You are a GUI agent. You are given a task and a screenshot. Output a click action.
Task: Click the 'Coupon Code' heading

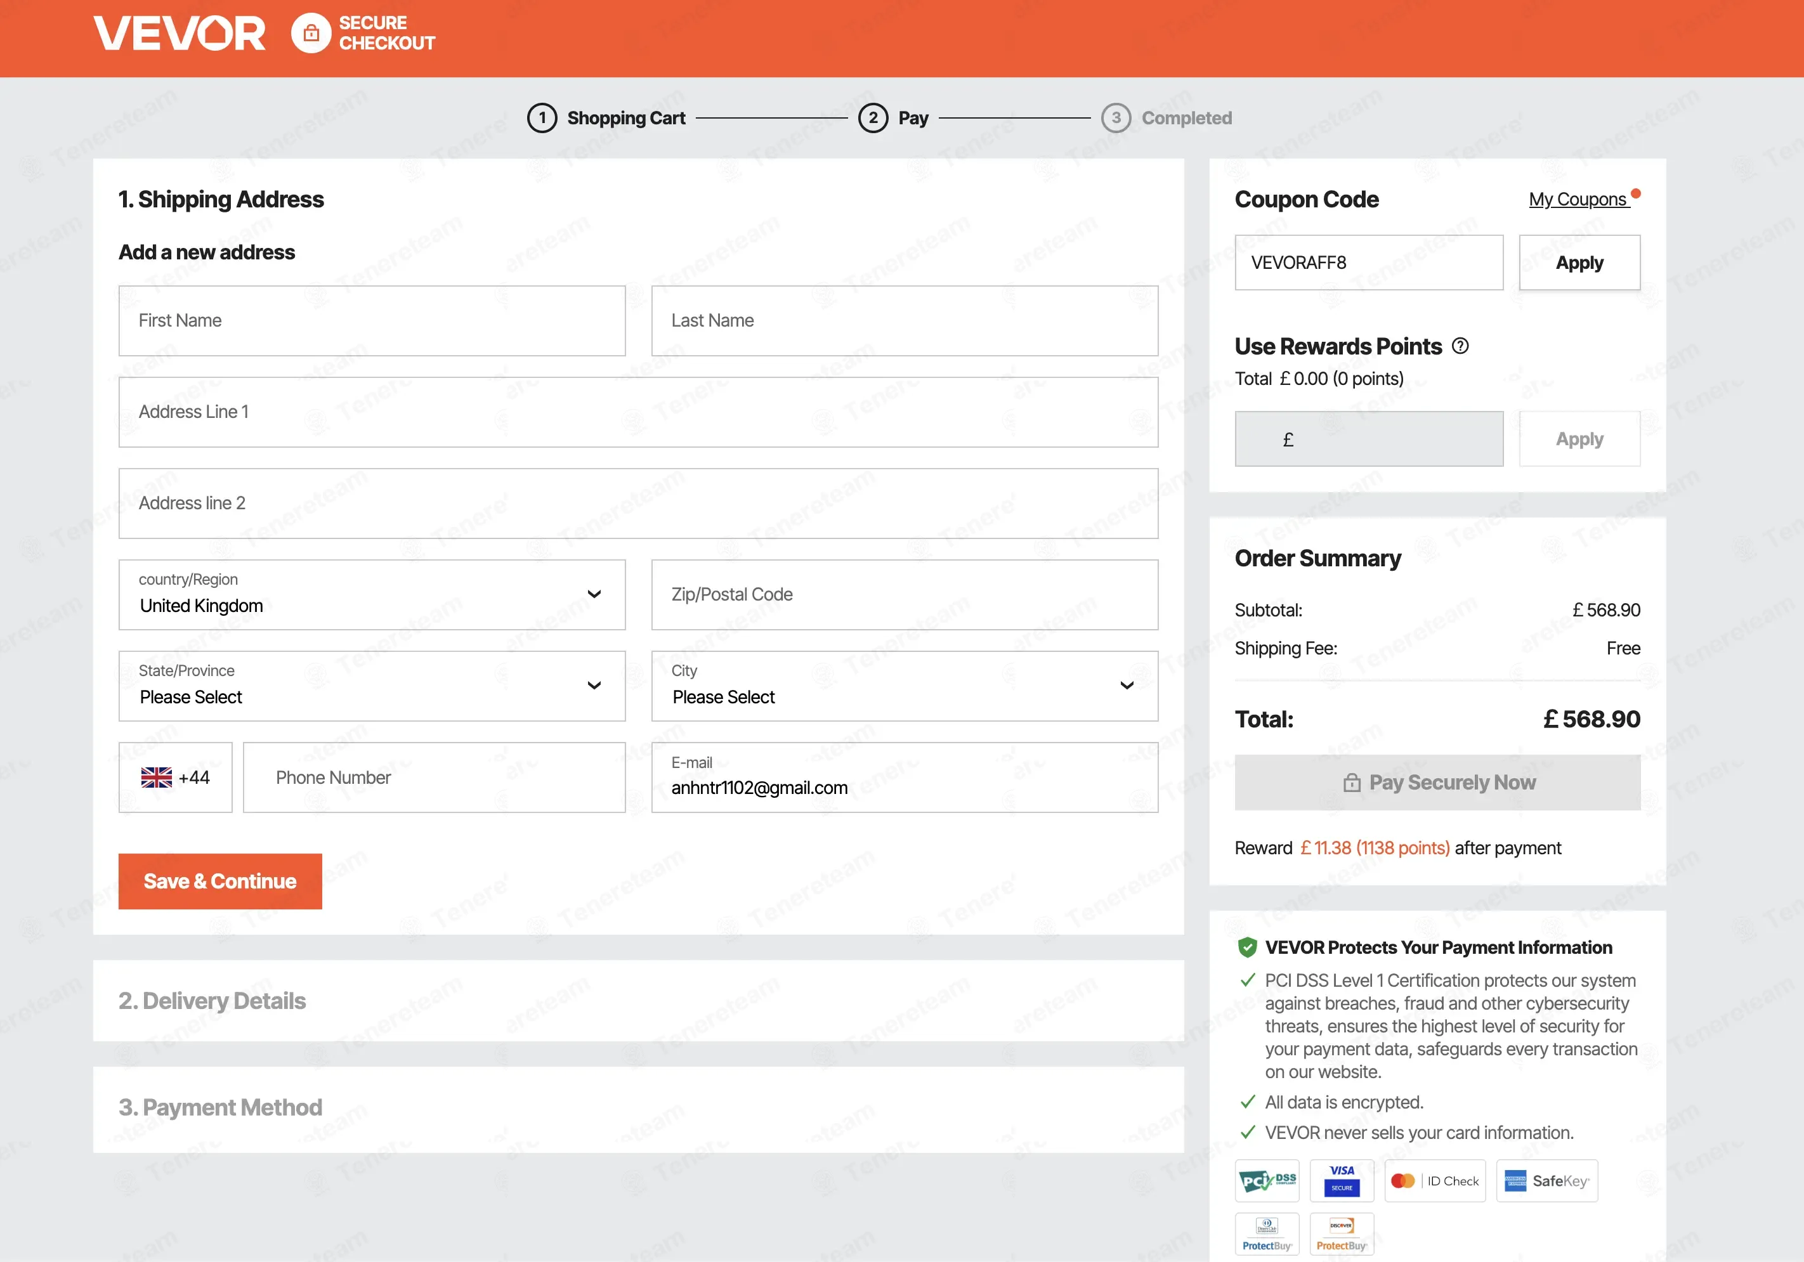(x=1307, y=200)
